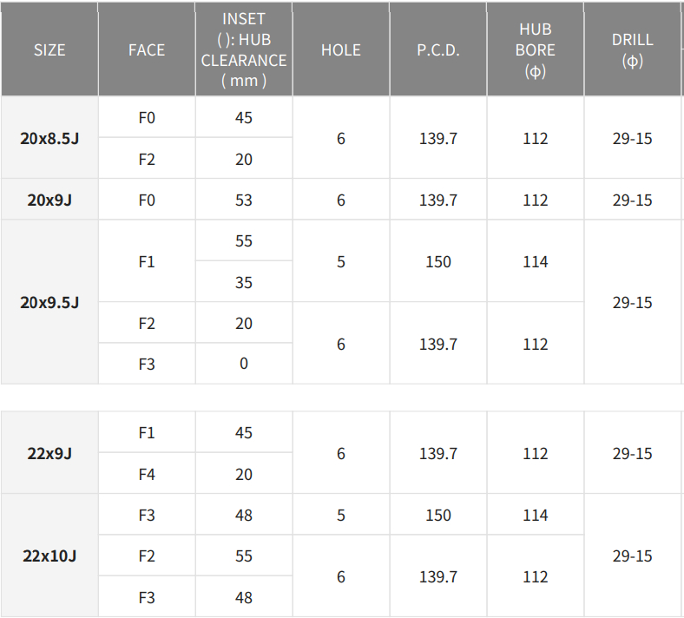Click the HUB BORE column header
The width and height of the screenshot is (684, 618).
click(x=536, y=49)
